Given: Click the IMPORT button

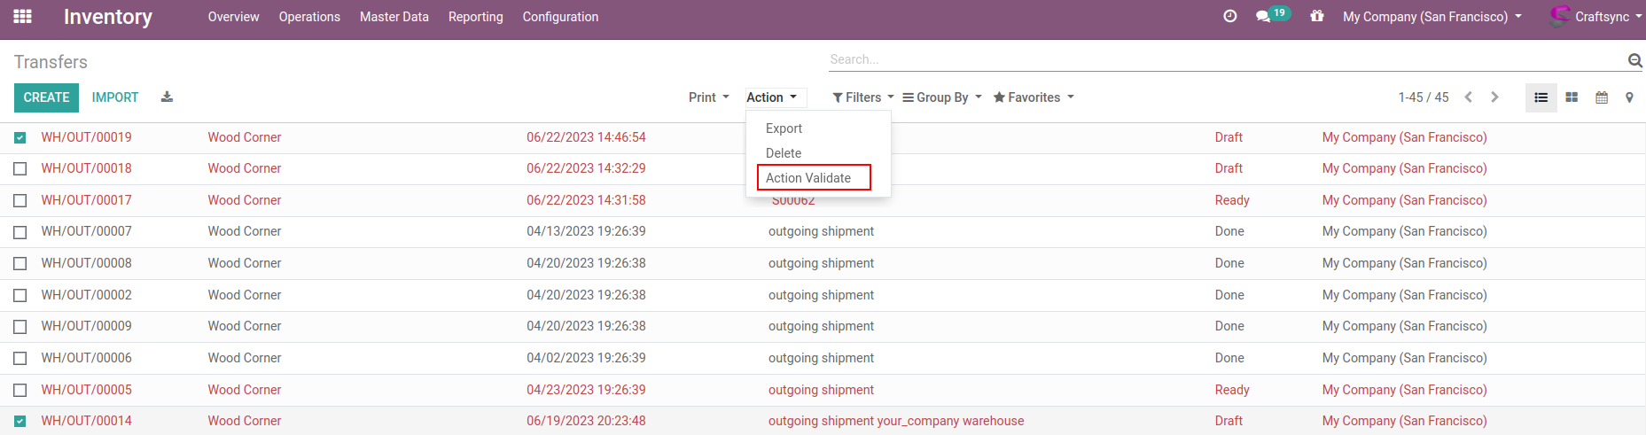Looking at the screenshot, I should pos(115,97).
